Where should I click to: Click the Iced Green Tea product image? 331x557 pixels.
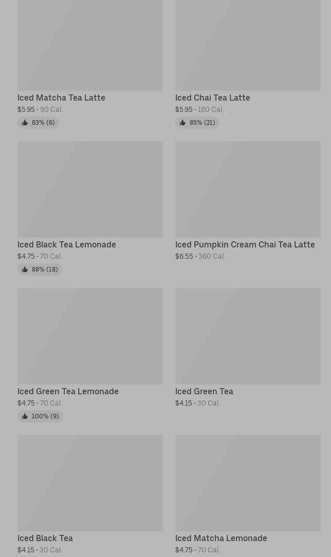tap(248, 336)
